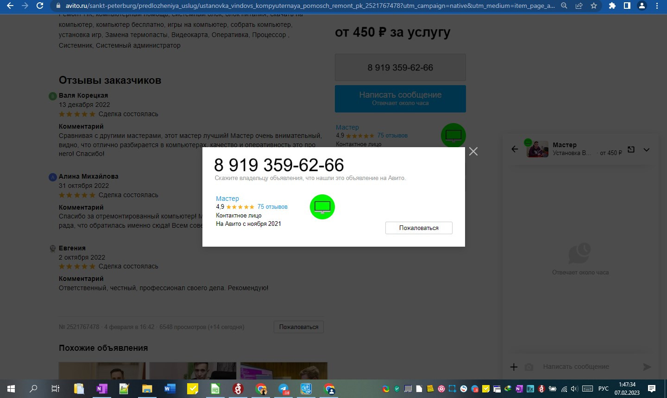Open the Task View taskbar icon
This screenshot has height=398, width=667.
pos(56,389)
